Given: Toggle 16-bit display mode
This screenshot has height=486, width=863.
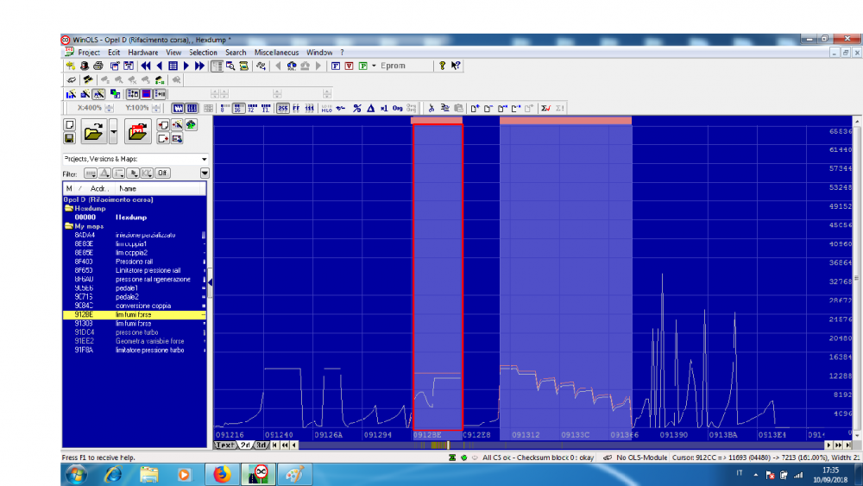Looking at the screenshot, I should (x=238, y=109).
